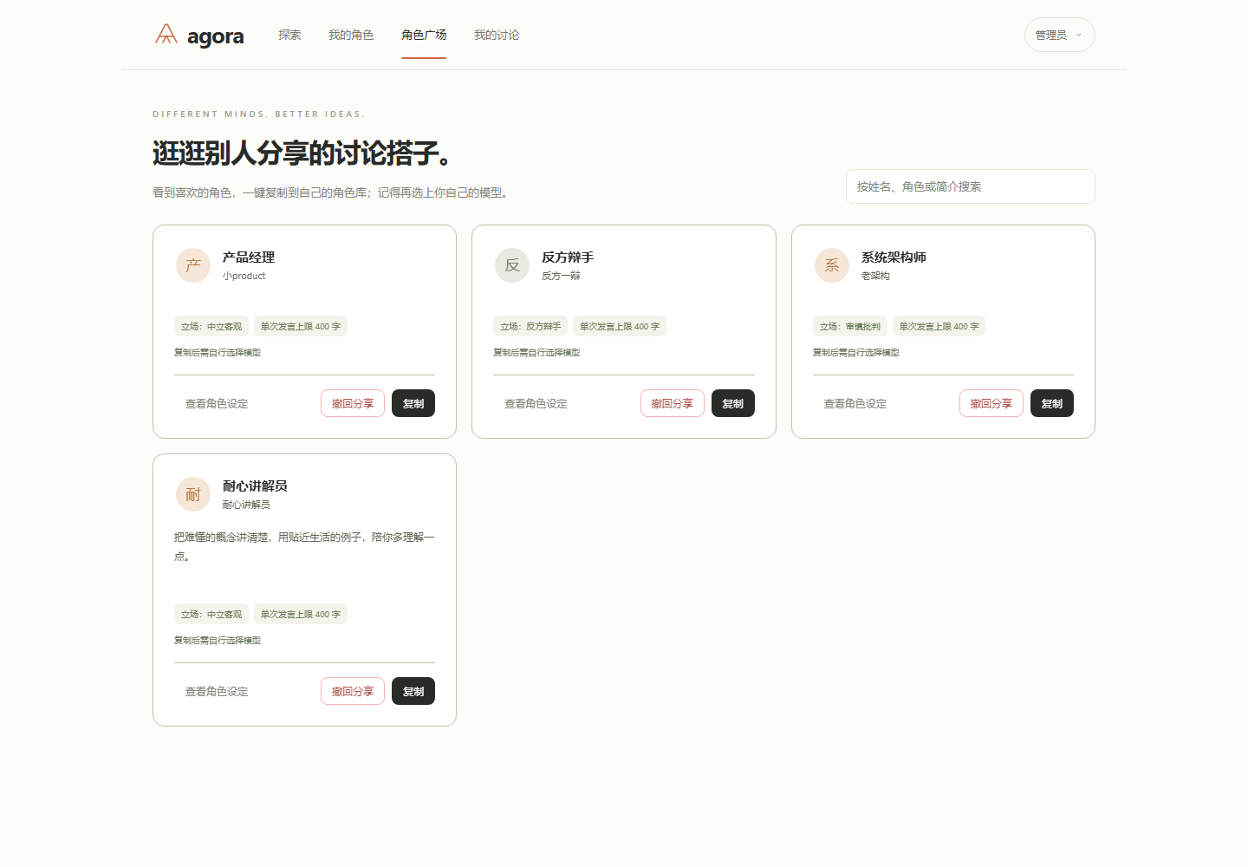Click the 产品经理 avatar icon
This screenshot has width=1248, height=867.
(x=193, y=265)
